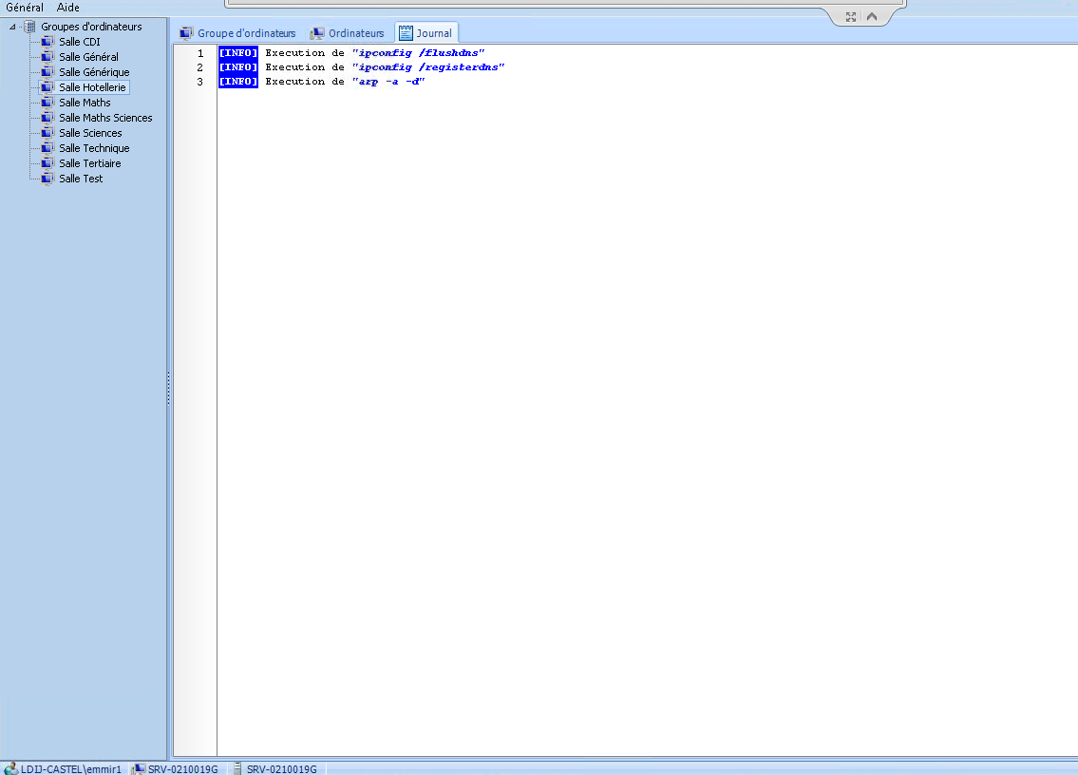This screenshot has height=775, width=1078.
Task: Click the fullscreen expand icon at top
Action: click(850, 16)
